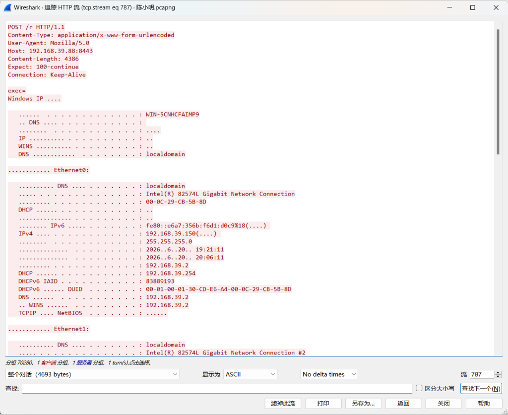Click the MAC address 00-0C-29-CB-5B-8D
Image resolution: width=508 pixels, height=415 pixels.
point(176,202)
